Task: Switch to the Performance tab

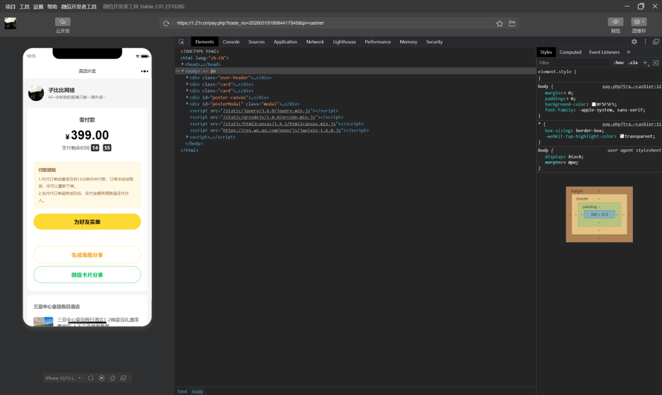Action: (x=378, y=42)
